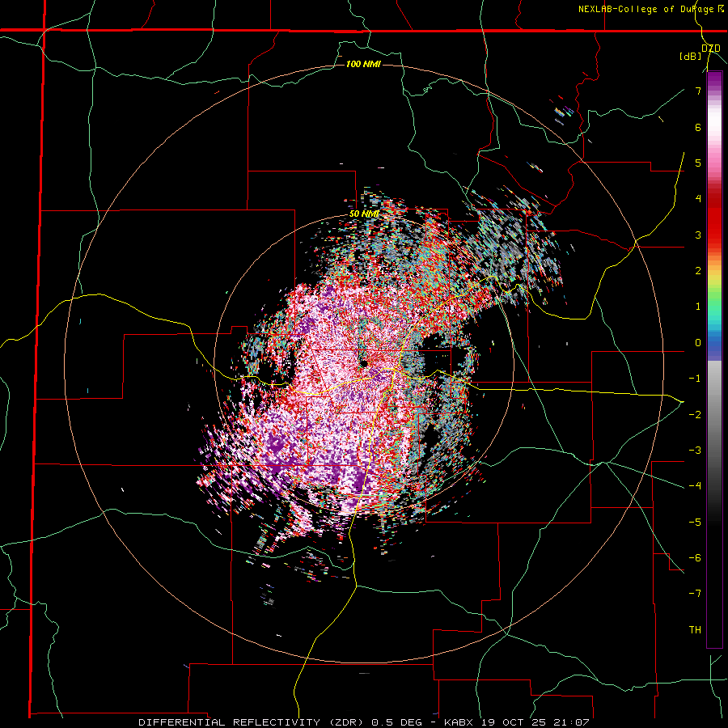This screenshot has width=728, height=728.
Task: Click the black radar site dot at the rings' center
Action: pyautogui.click(x=363, y=363)
